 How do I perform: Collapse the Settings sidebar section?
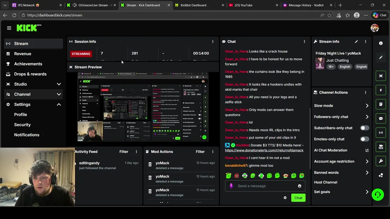pos(59,104)
